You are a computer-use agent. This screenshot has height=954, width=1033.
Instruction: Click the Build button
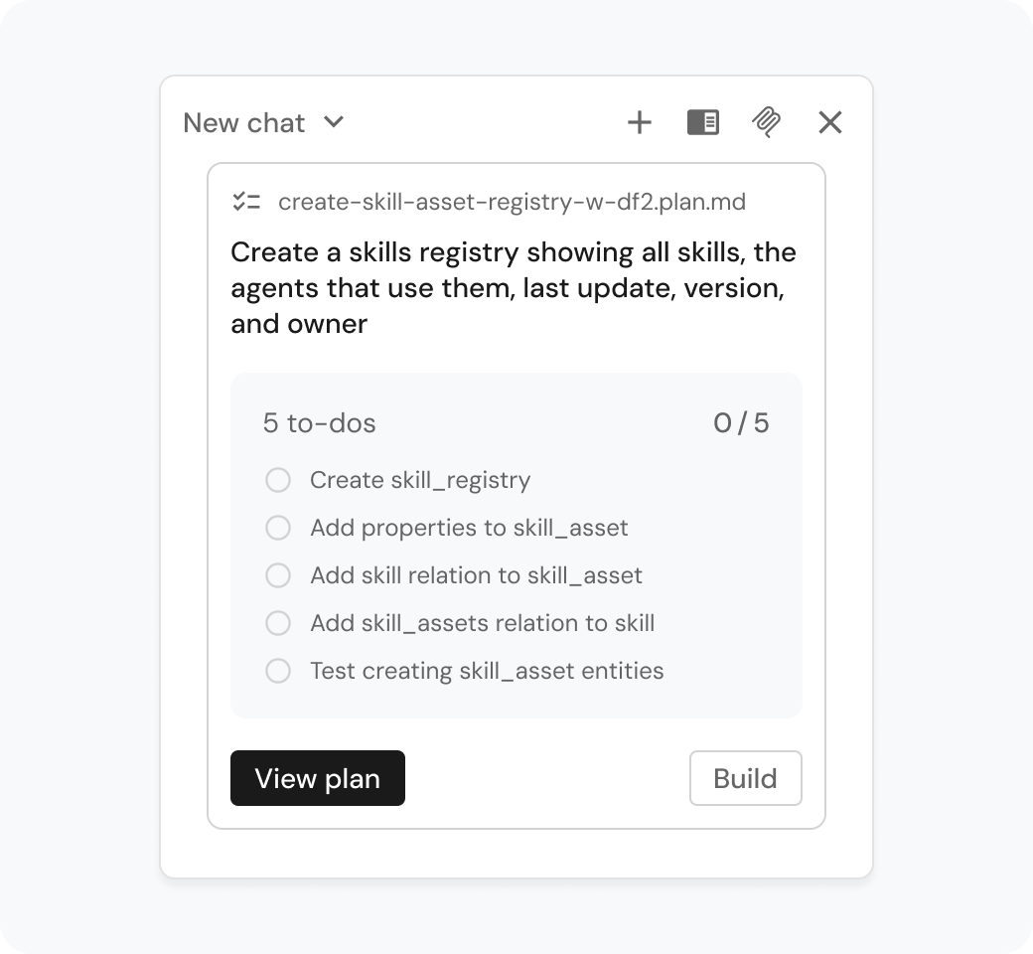(x=746, y=778)
